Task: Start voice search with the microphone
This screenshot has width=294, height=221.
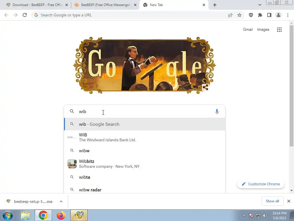Action: [217, 111]
